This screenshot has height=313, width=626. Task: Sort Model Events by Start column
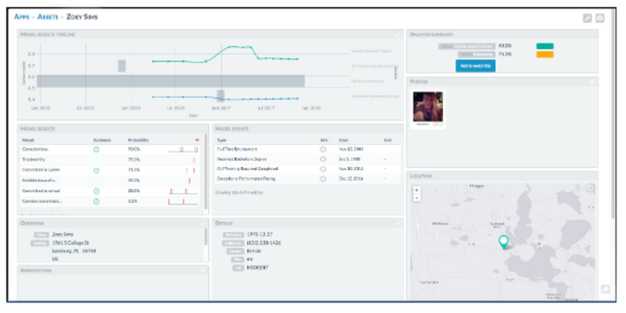(343, 140)
